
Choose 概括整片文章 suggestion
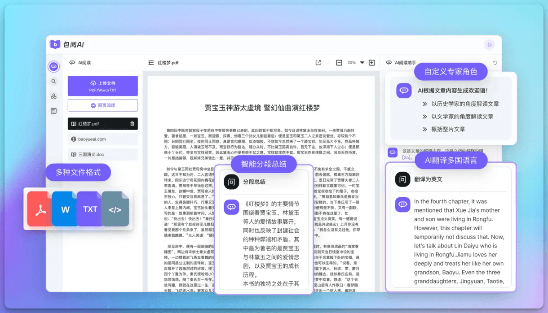tap(448, 129)
